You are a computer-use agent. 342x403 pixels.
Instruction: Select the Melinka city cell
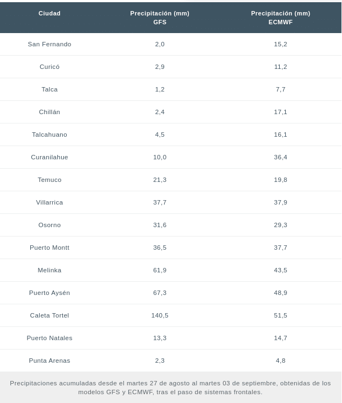pyautogui.click(x=50, y=270)
